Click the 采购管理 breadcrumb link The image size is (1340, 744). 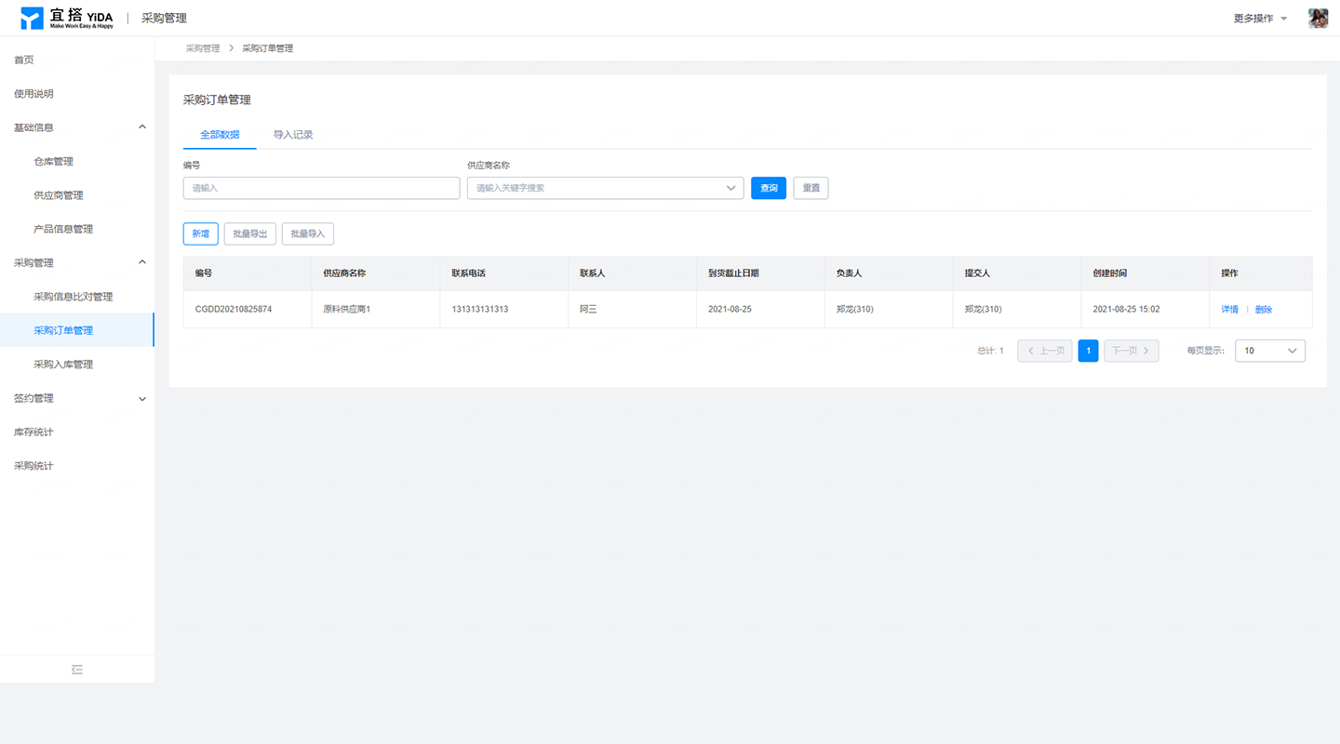[x=203, y=48]
